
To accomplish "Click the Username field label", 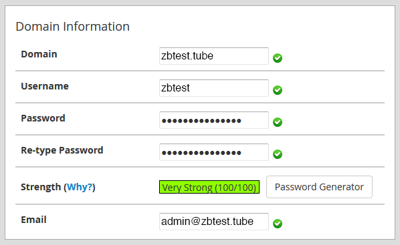I will point(45,86).
